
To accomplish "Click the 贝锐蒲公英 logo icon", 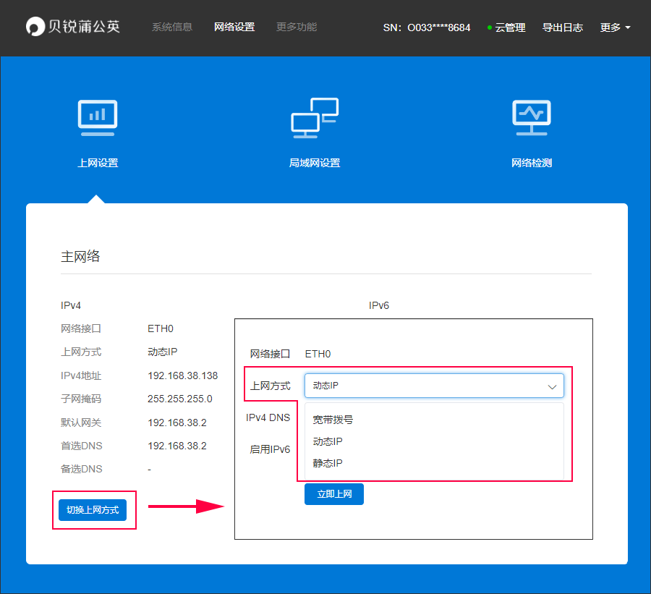I will tap(35, 27).
